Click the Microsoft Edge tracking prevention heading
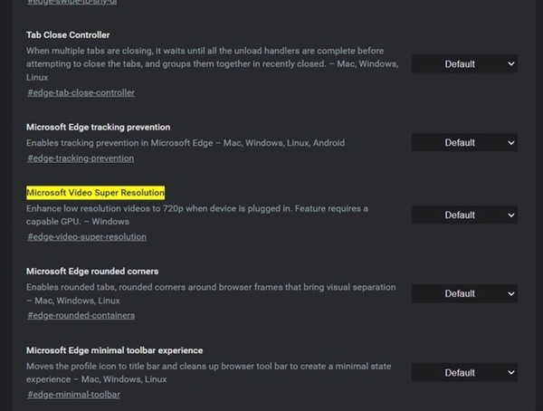 (x=98, y=128)
